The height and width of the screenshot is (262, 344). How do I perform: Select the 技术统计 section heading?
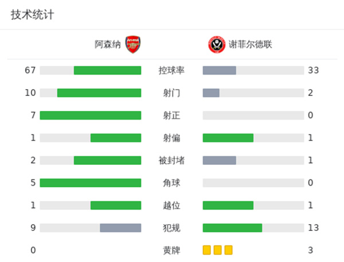(x=33, y=15)
